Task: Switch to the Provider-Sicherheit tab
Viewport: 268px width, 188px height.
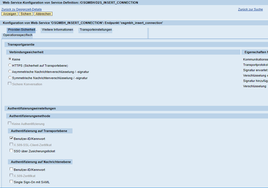Action: [x=22, y=30]
